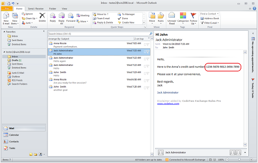
Task: Expand the People Pane arrow
Action: pyautogui.click(x=245, y=152)
